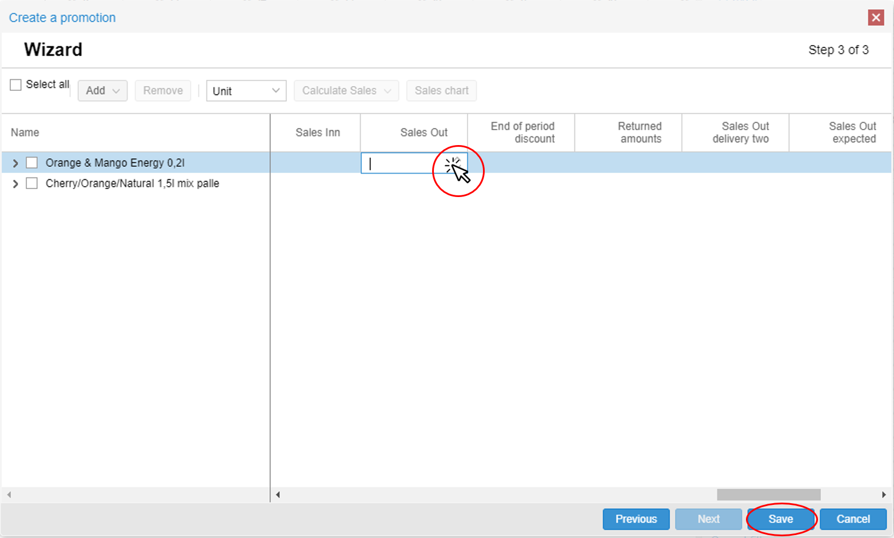894x538 pixels.
Task: Click the bottom horizontal scrollbar
Action: [768, 495]
